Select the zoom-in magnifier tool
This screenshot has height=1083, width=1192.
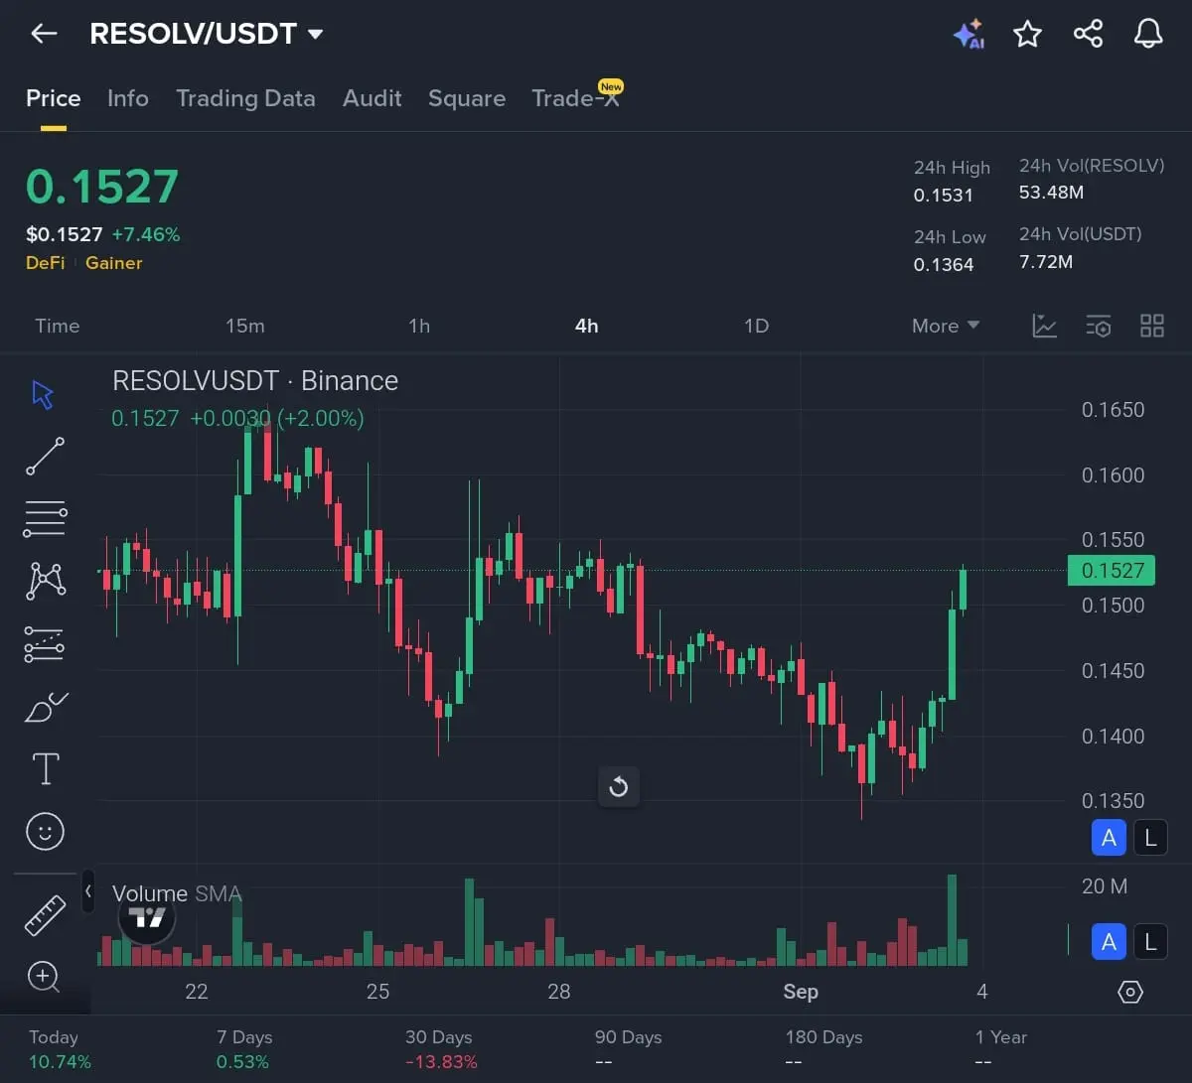point(44,977)
